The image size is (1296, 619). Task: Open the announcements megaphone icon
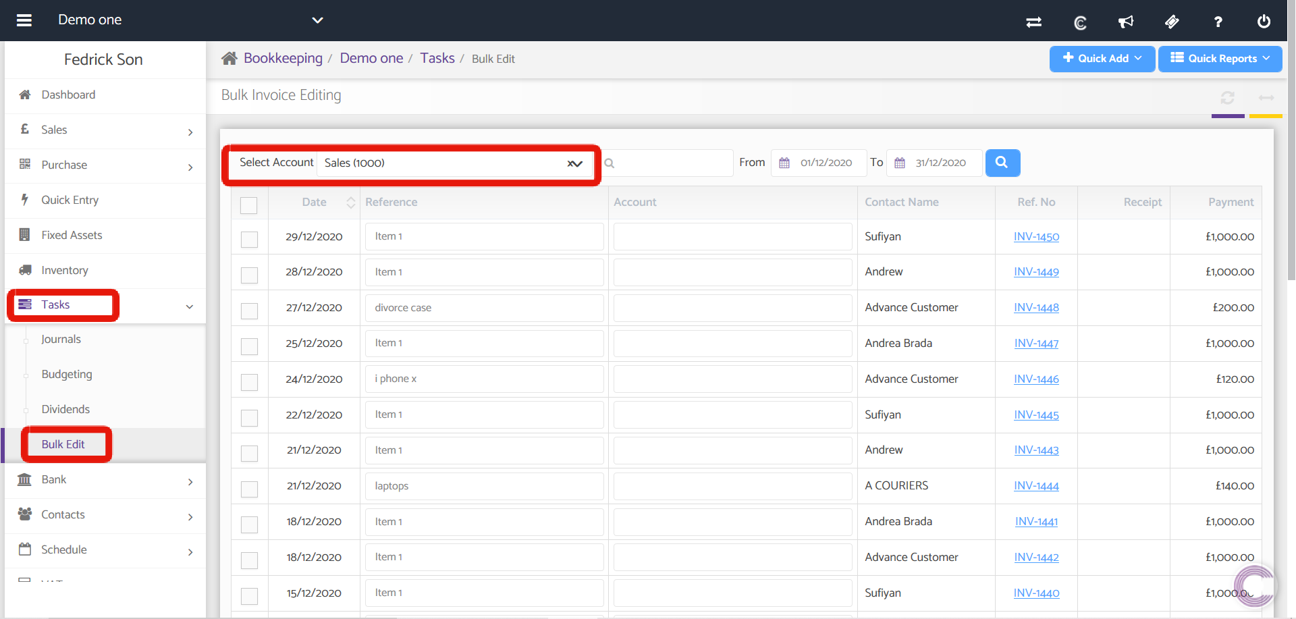[1125, 22]
